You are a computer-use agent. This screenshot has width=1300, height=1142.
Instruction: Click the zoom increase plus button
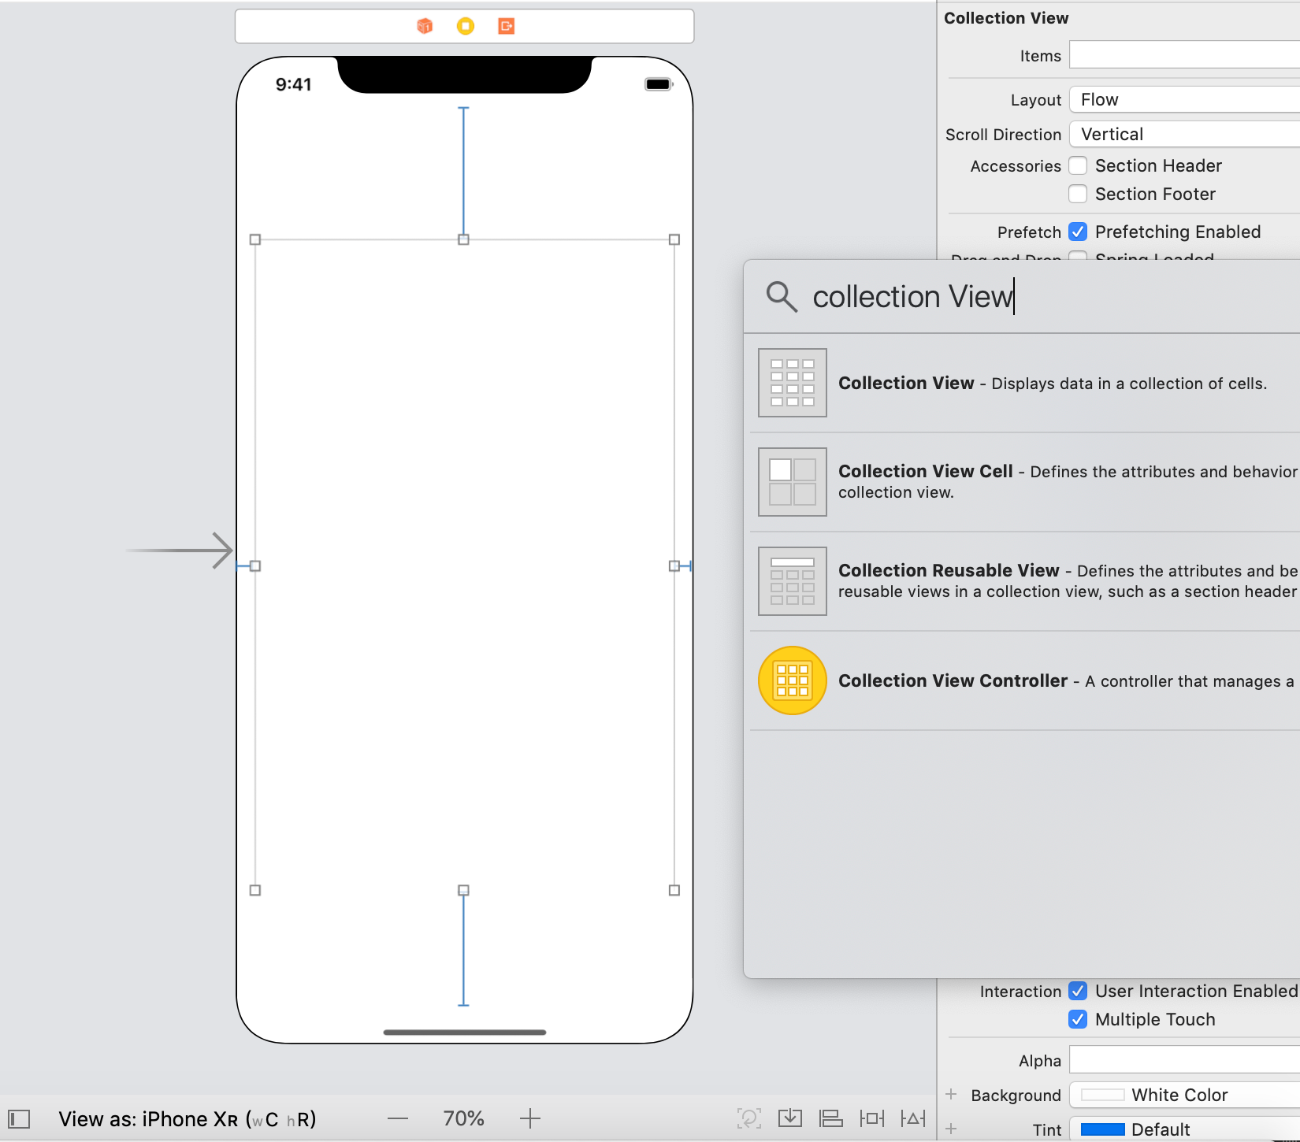click(530, 1118)
